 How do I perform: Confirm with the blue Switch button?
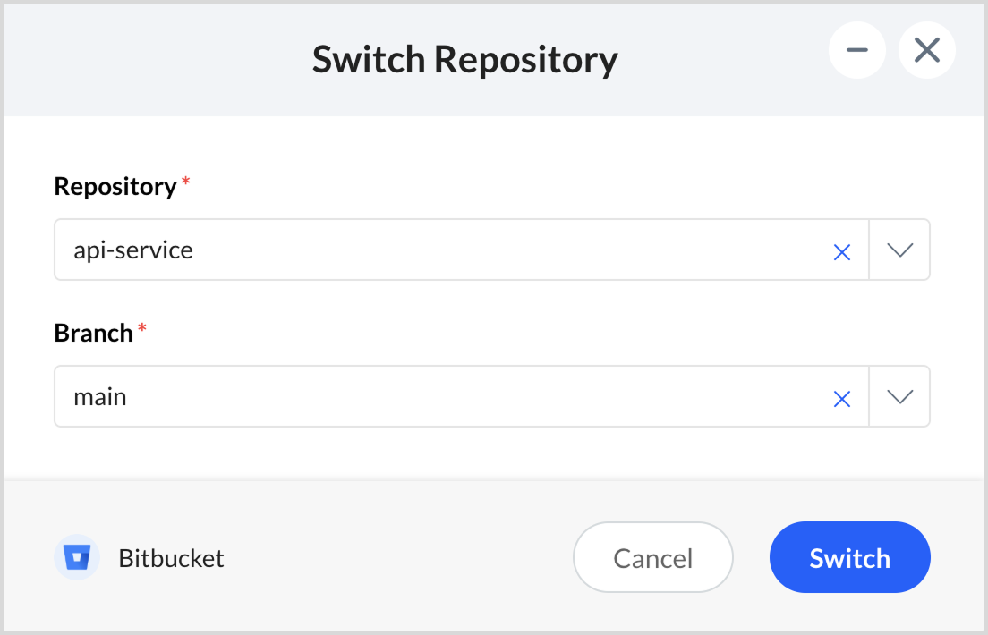click(x=849, y=558)
